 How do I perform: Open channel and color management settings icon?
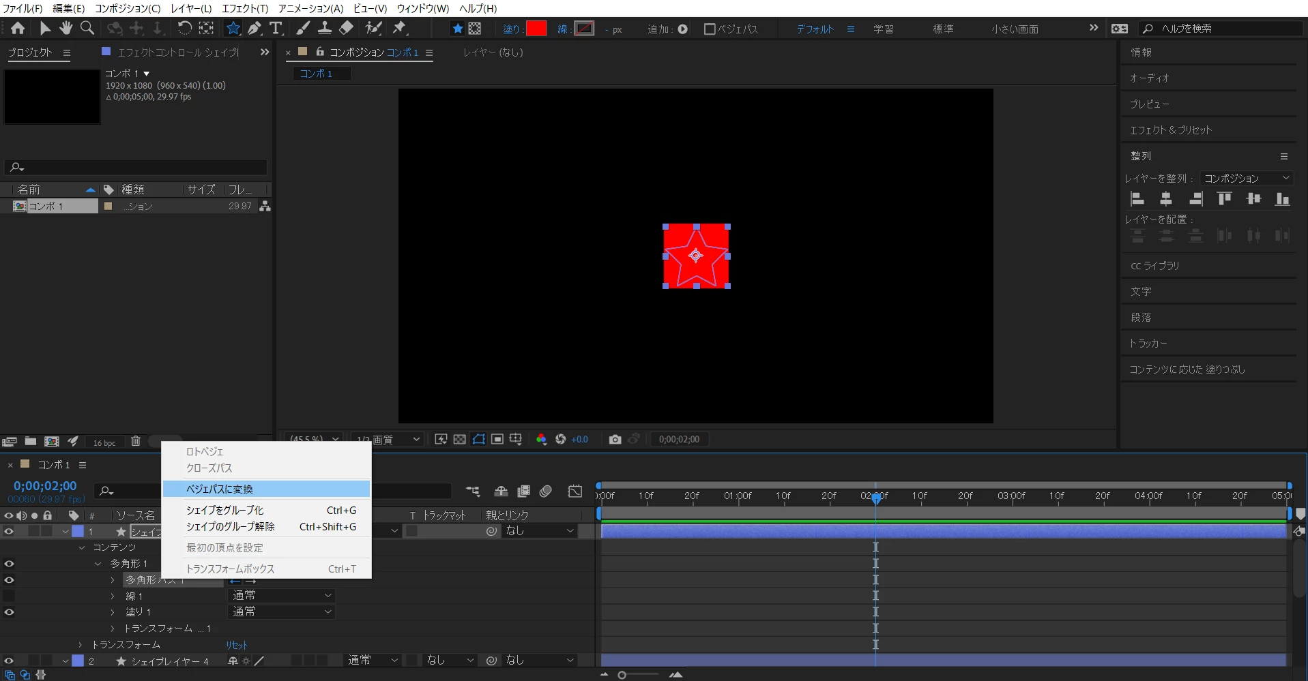541,440
